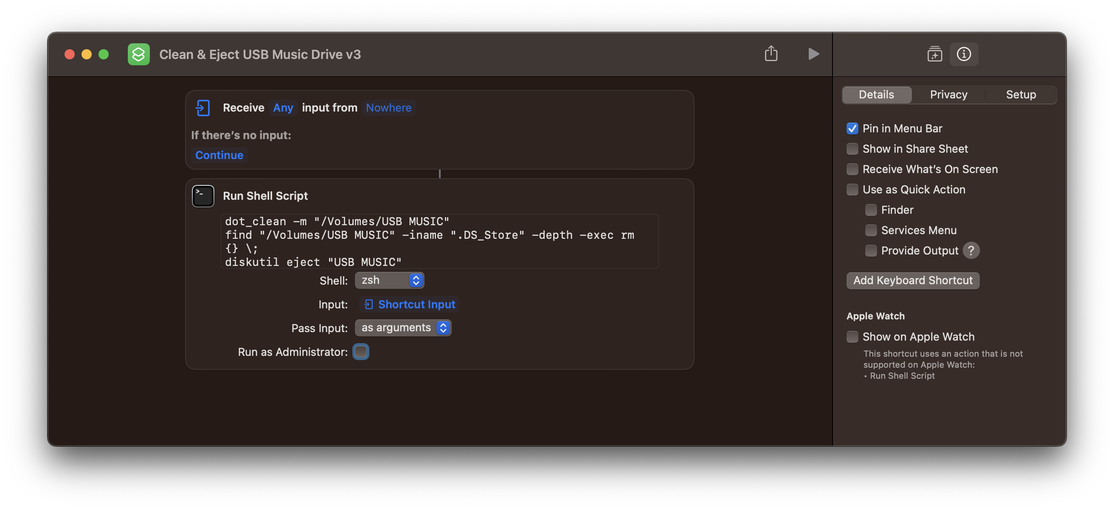Click inside the shell script text field

439,241
